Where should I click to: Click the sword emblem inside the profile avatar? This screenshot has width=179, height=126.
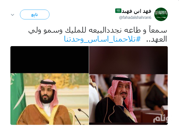tap(161, 17)
